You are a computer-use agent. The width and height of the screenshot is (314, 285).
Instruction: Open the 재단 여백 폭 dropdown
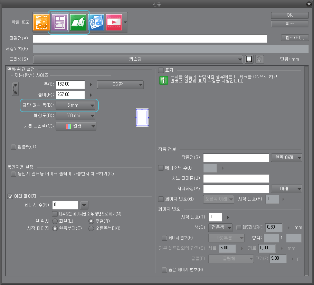(x=76, y=105)
